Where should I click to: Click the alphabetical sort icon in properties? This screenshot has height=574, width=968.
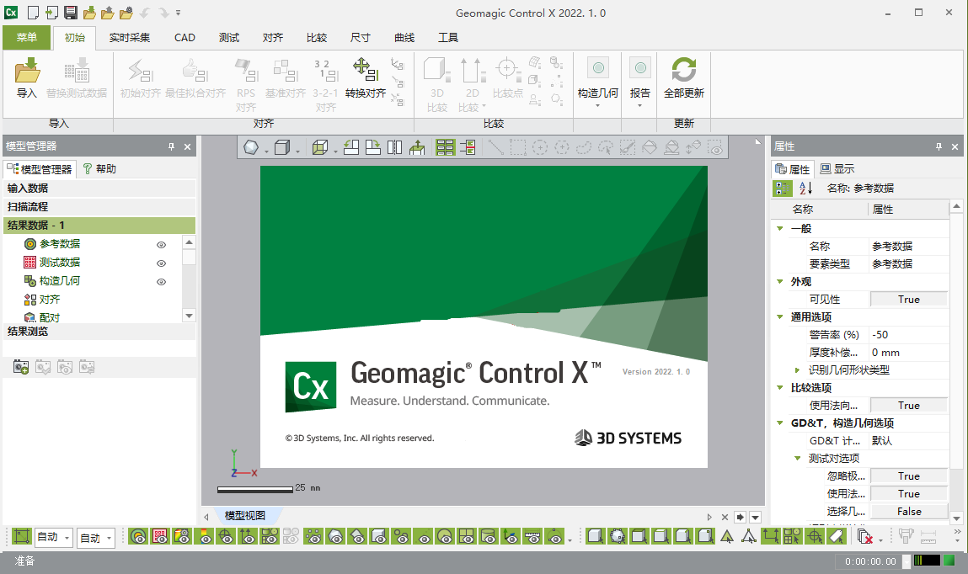(805, 189)
